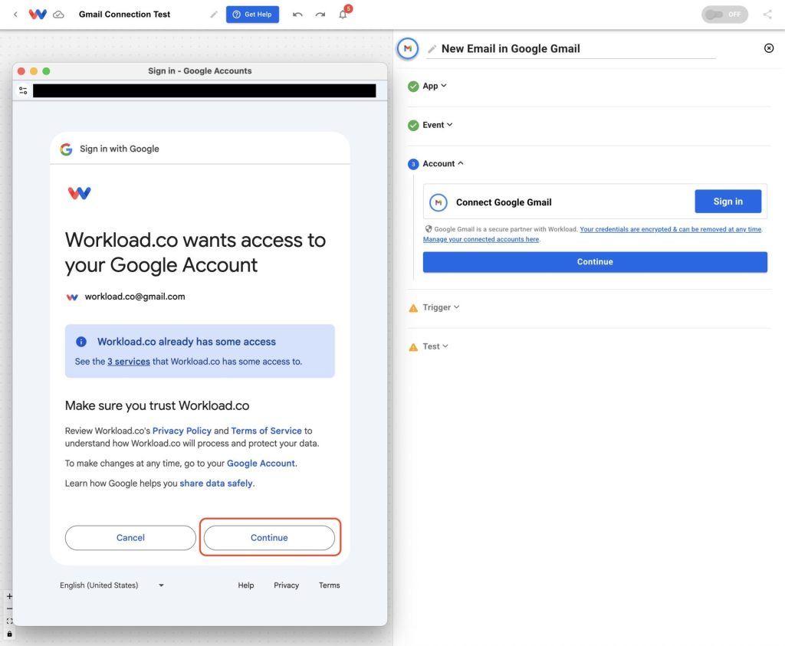The image size is (785, 646).
Task: Open Manage your connected accounts here link
Action: 481,239
